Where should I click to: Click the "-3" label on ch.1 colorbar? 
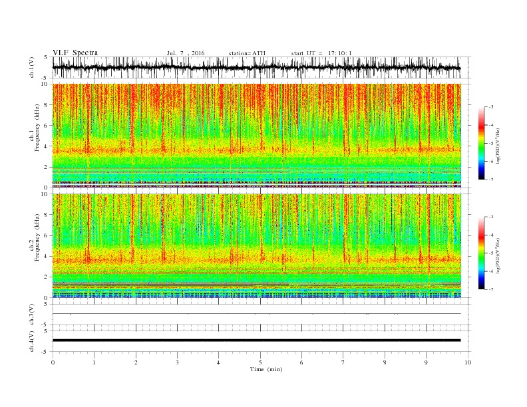pyautogui.click(x=491, y=107)
